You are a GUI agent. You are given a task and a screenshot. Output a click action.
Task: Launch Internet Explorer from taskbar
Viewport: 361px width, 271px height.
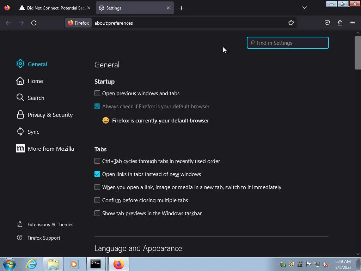click(x=31, y=264)
